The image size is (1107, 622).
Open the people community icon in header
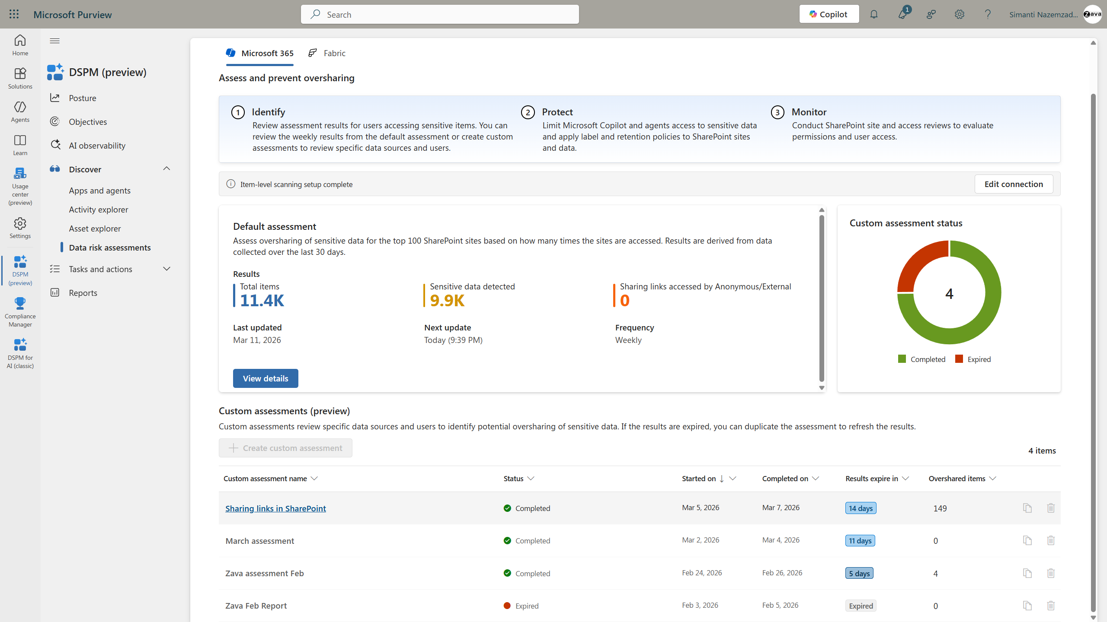click(x=931, y=14)
